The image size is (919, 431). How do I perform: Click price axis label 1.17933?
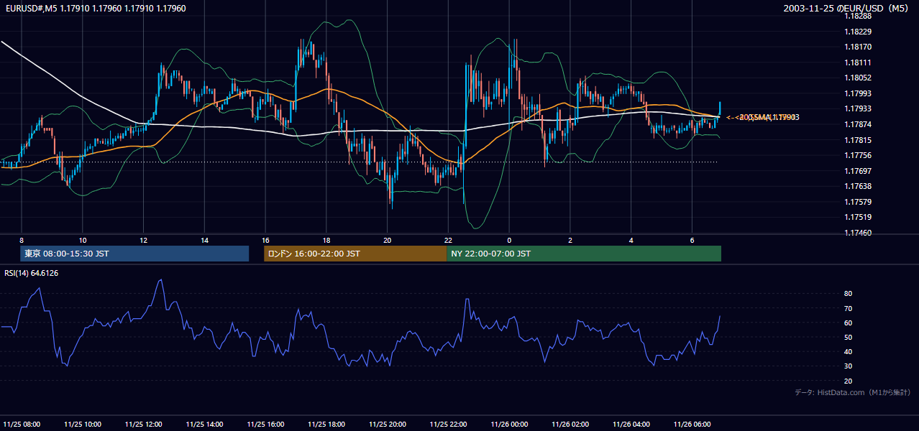(x=857, y=108)
